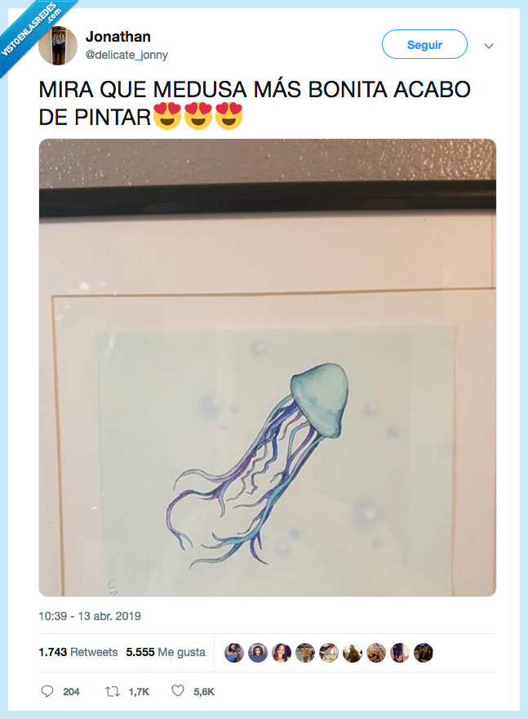Viewport: 528px width, 719px height.
Task: Select the first liker avatar icon
Action: (x=235, y=652)
